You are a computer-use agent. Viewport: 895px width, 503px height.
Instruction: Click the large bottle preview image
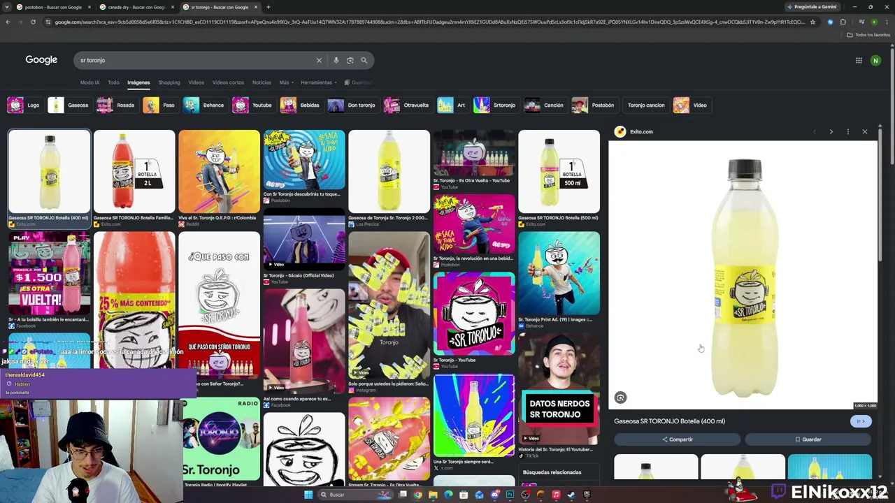coord(743,275)
